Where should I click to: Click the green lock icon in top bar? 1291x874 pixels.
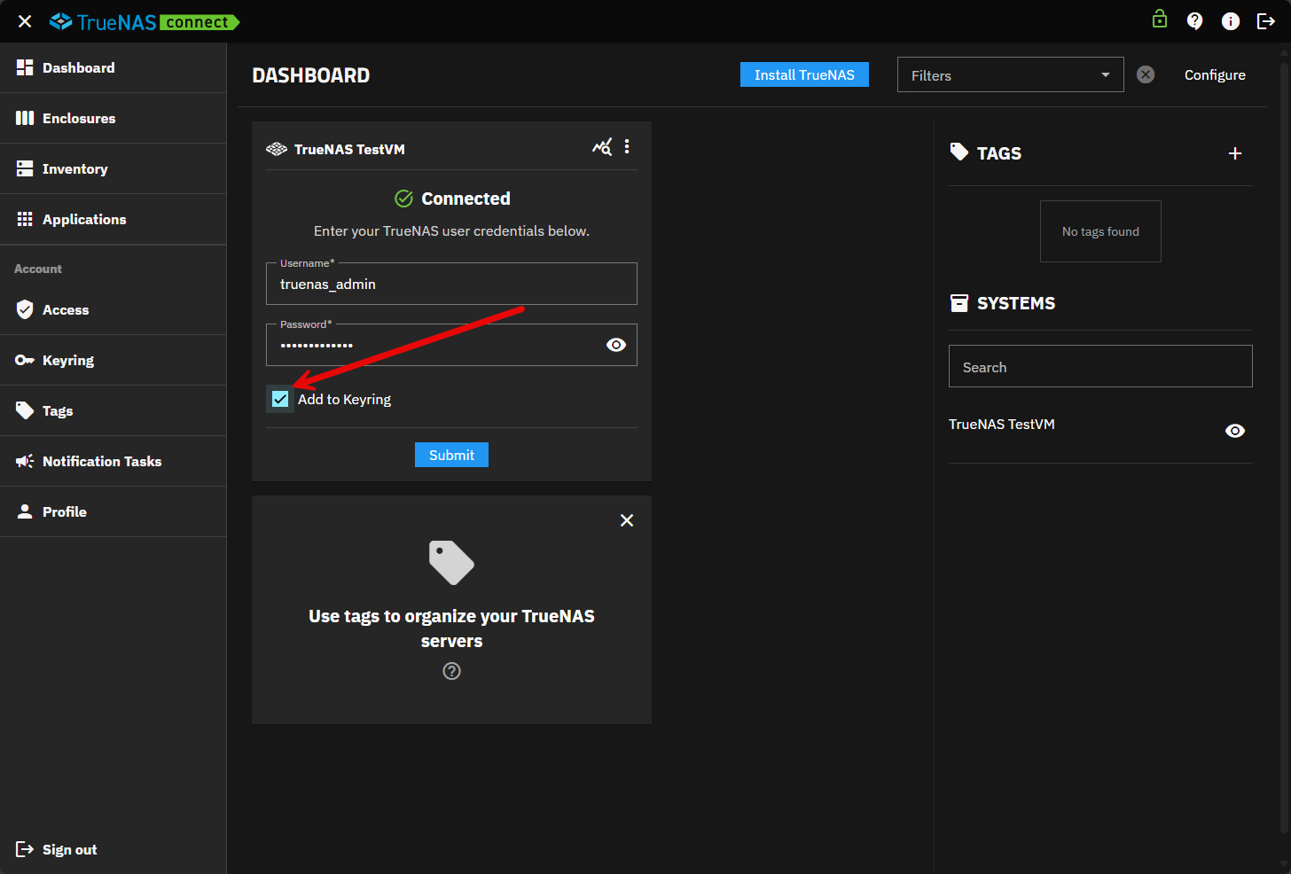tap(1160, 20)
